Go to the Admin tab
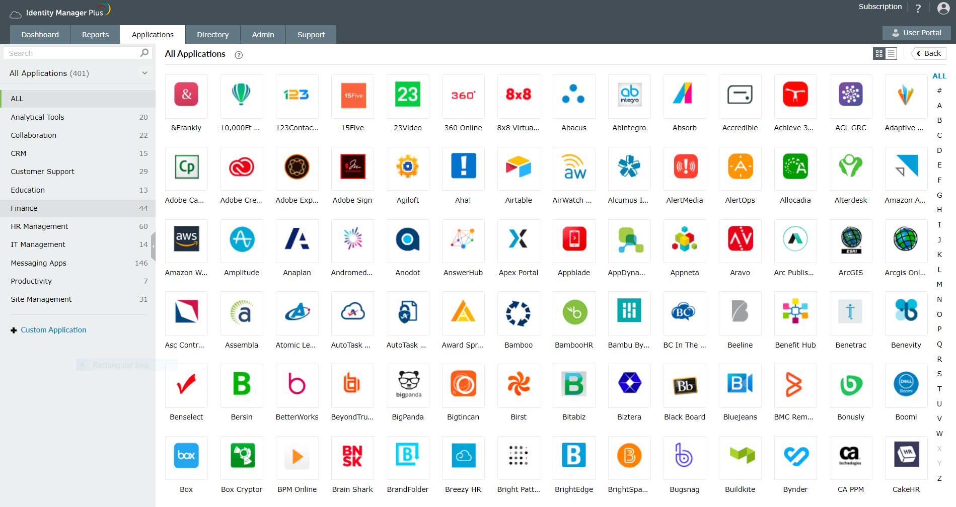This screenshot has width=956, height=507. pyautogui.click(x=263, y=35)
